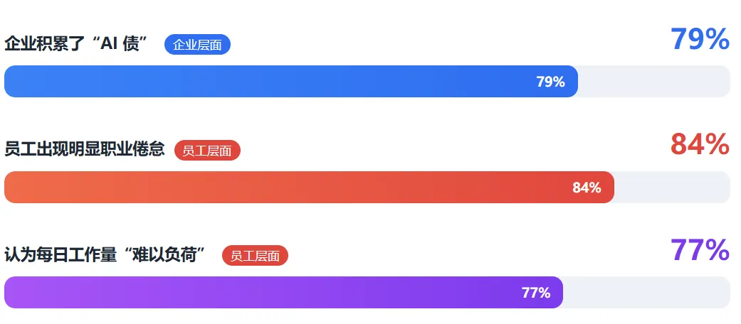This screenshot has height=324, width=741.
Task: Click the large blue 79% figure
Action: [700, 39]
